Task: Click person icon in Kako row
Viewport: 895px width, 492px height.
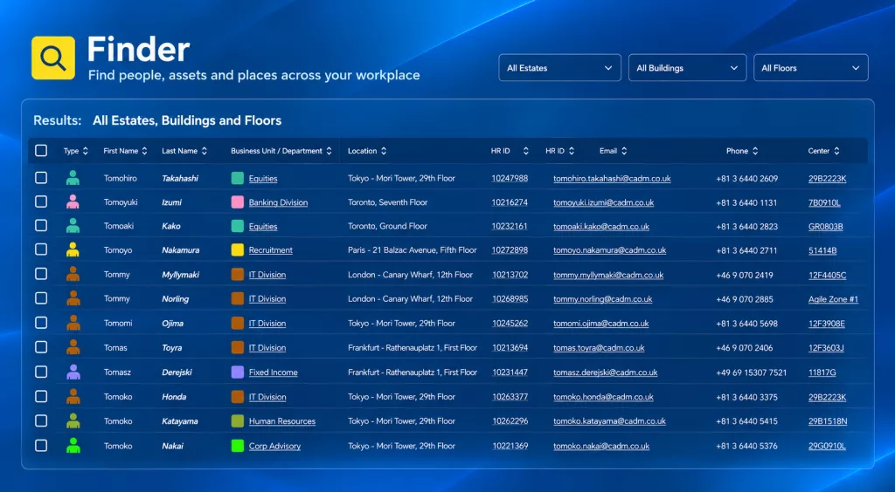Action: coord(73,225)
